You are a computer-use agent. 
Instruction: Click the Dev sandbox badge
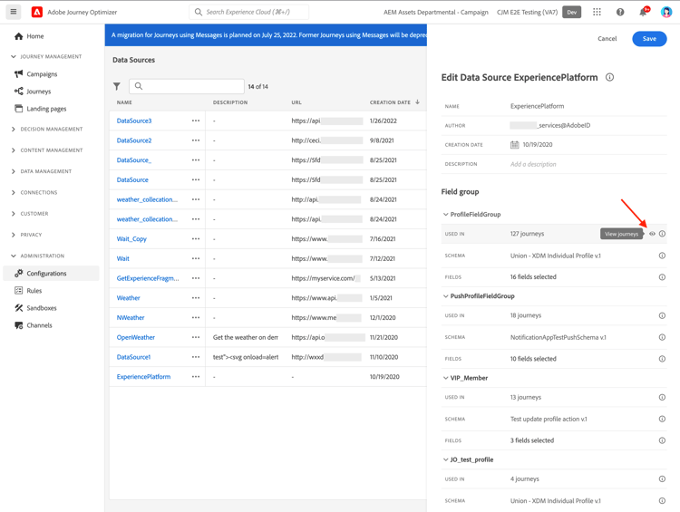(571, 12)
